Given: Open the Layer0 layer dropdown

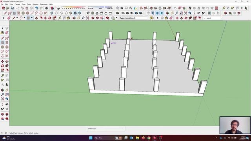Looking at the screenshot, I should tap(213, 18).
